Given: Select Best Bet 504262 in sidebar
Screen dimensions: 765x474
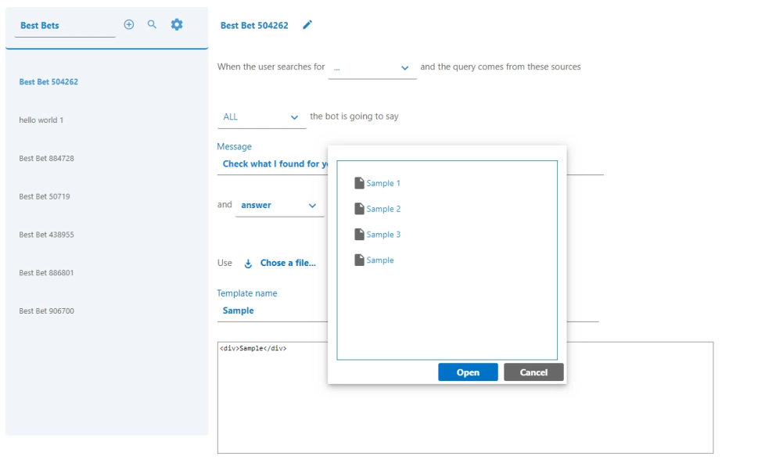Looking at the screenshot, I should [x=48, y=82].
